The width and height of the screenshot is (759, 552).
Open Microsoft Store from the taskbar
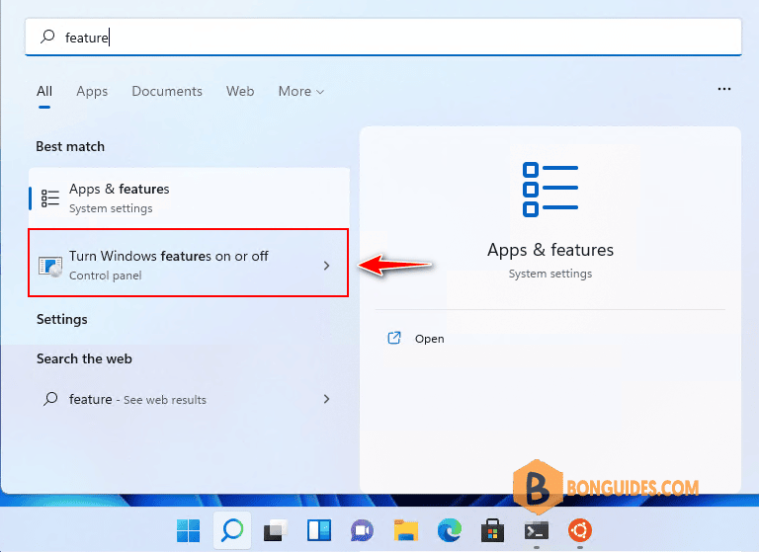(x=492, y=530)
